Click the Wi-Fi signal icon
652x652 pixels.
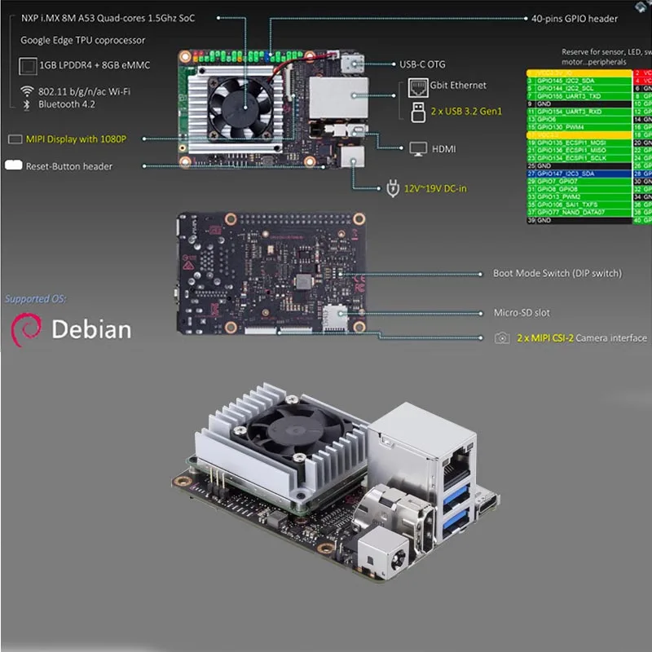tap(27, 90)
